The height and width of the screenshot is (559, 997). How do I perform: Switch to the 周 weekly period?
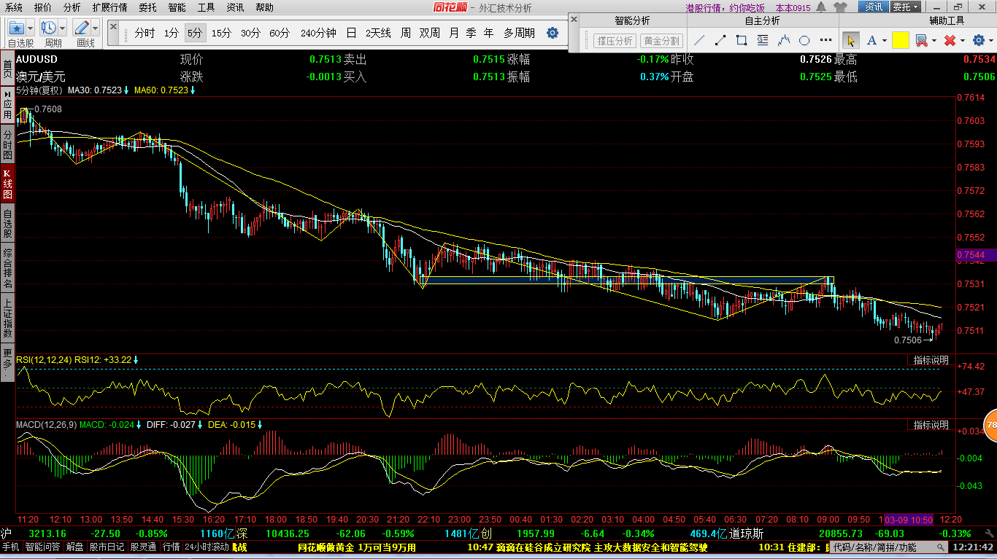(405, 33)
